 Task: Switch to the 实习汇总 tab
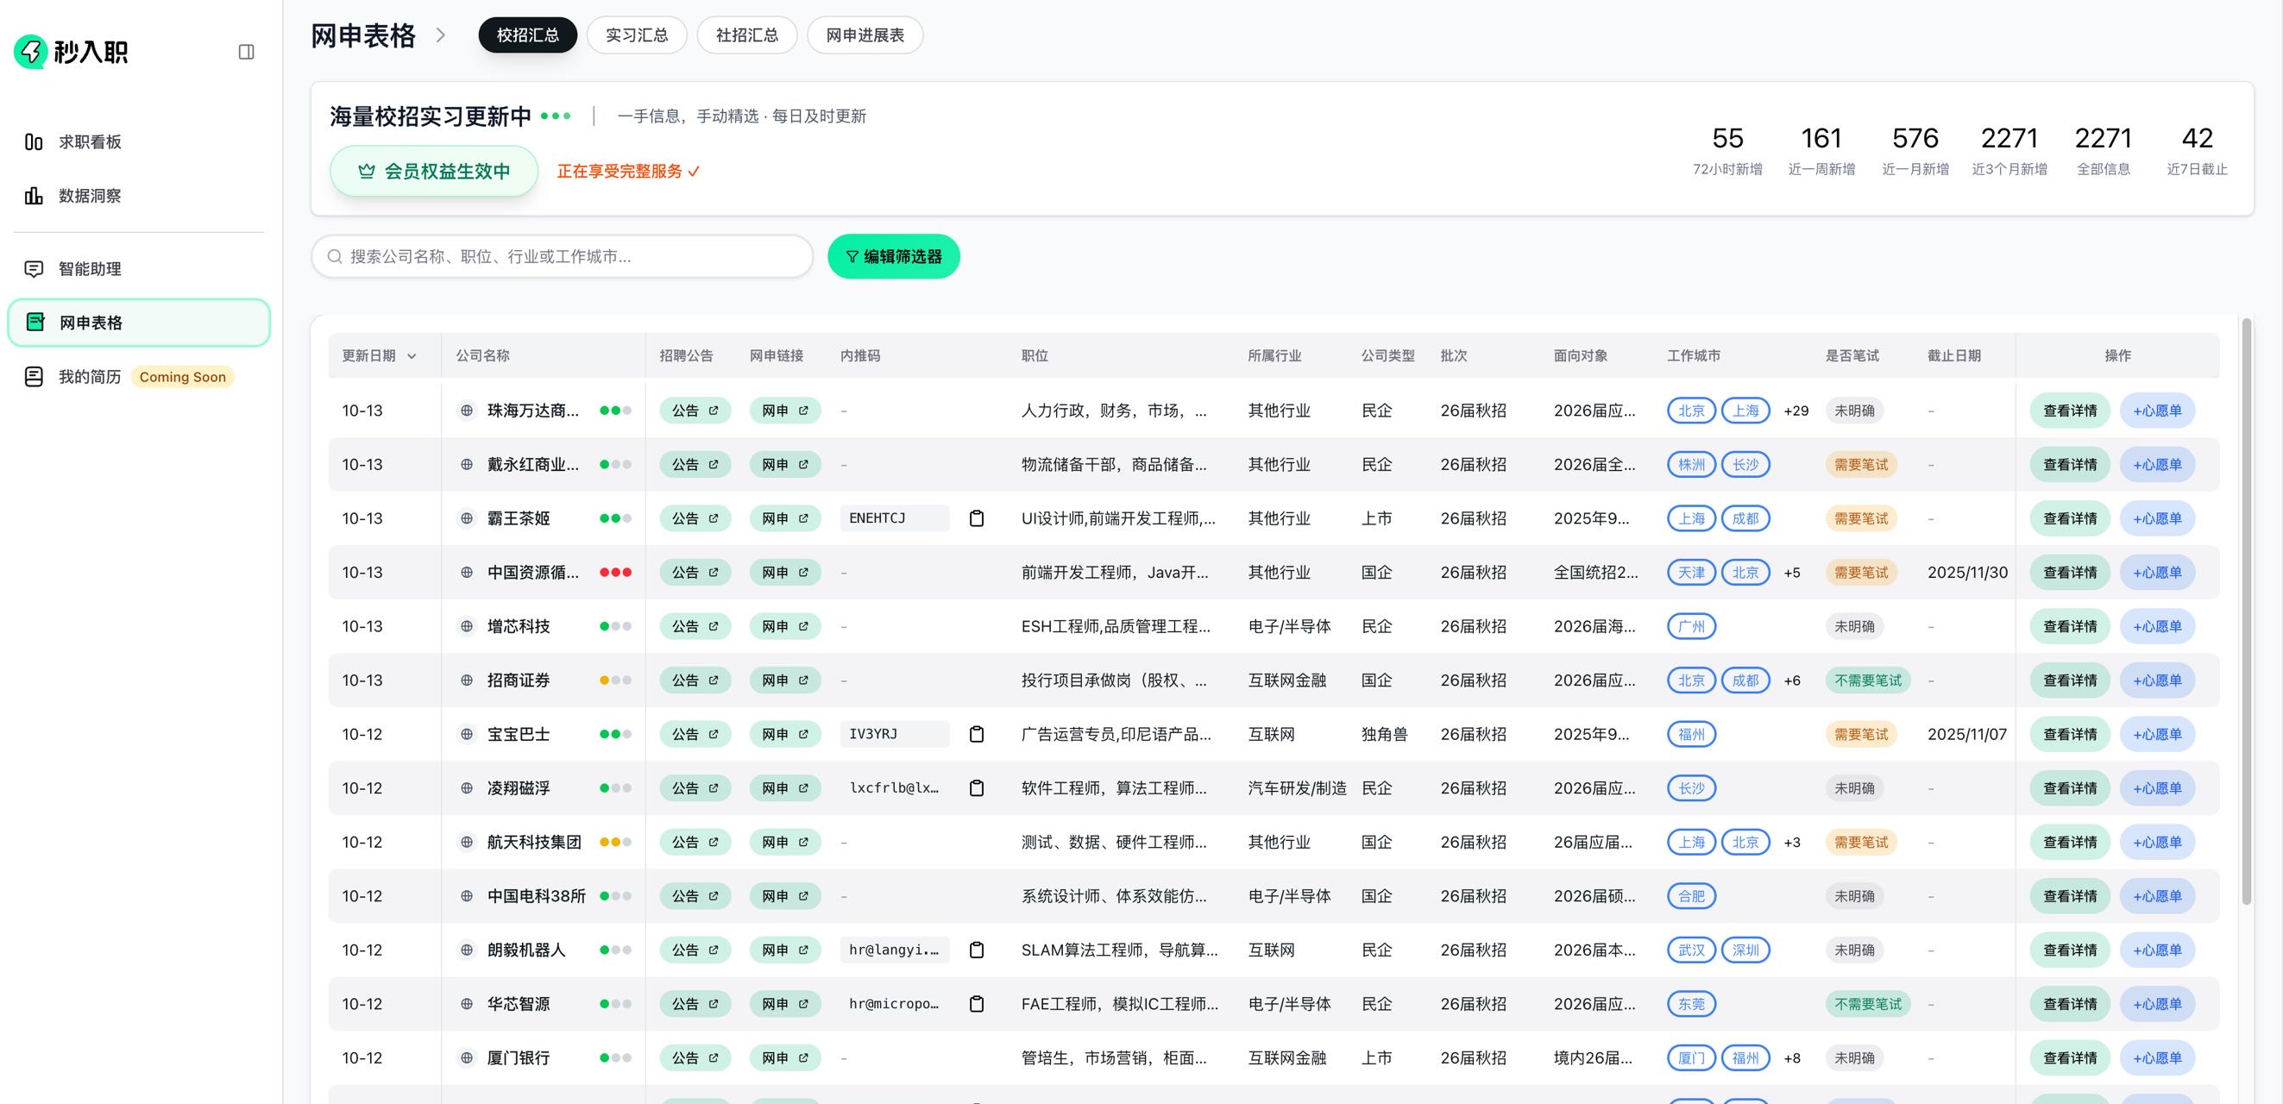pos(637,35)
